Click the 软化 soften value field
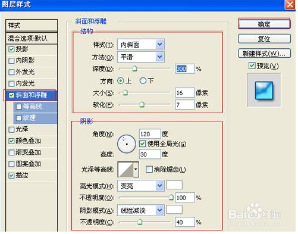Viewport: 298px width, 234px height. pyautogui.click(x=185, y=105)
